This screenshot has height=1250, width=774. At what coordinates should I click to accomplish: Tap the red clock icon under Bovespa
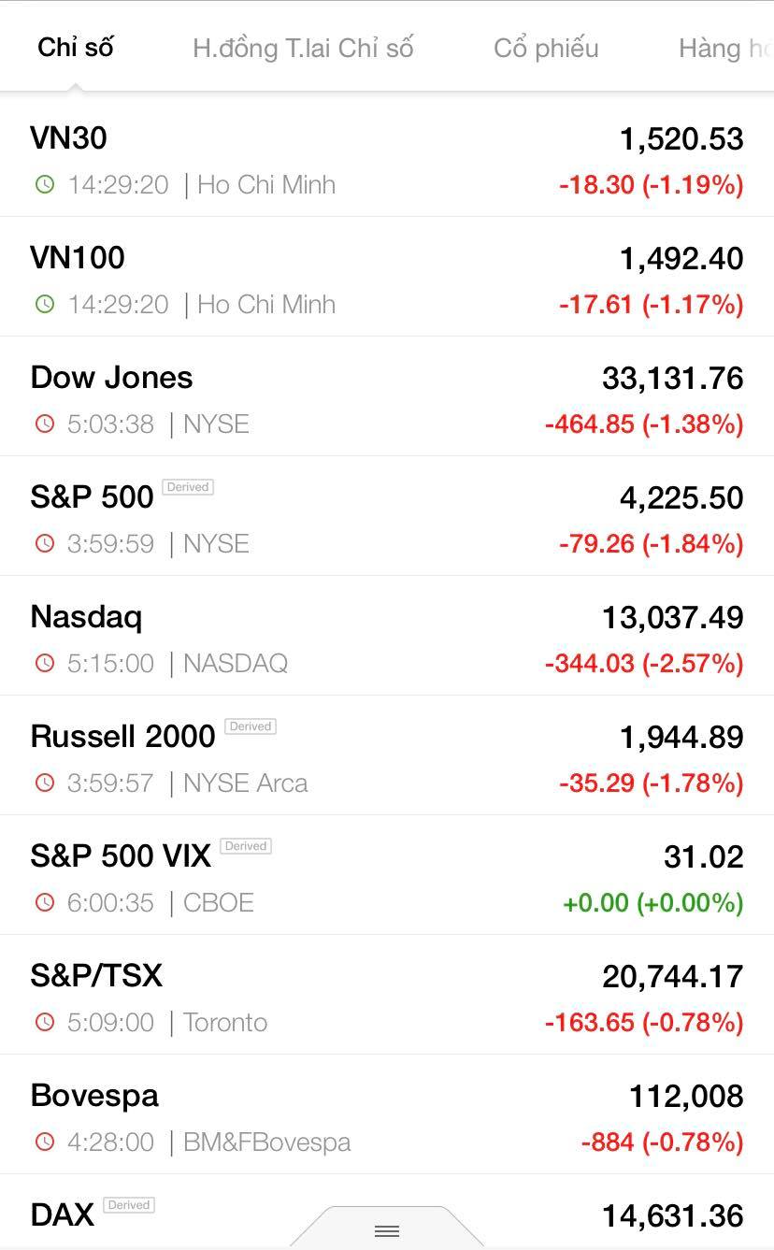pyautogui.click(x=44, y=1142)
